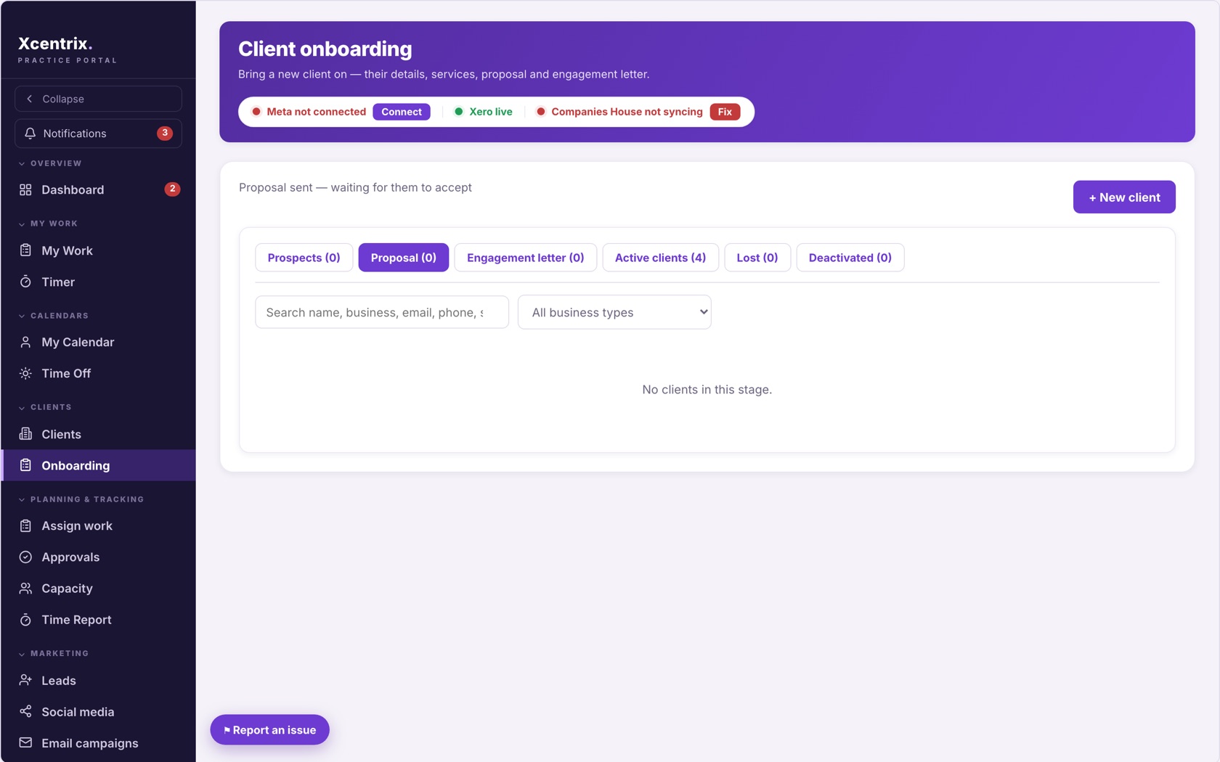Image resolution: width=1220 pixels, height=762 pixels.
Task: Switch to Active clients (4) tab
Action: coord(660,258)
